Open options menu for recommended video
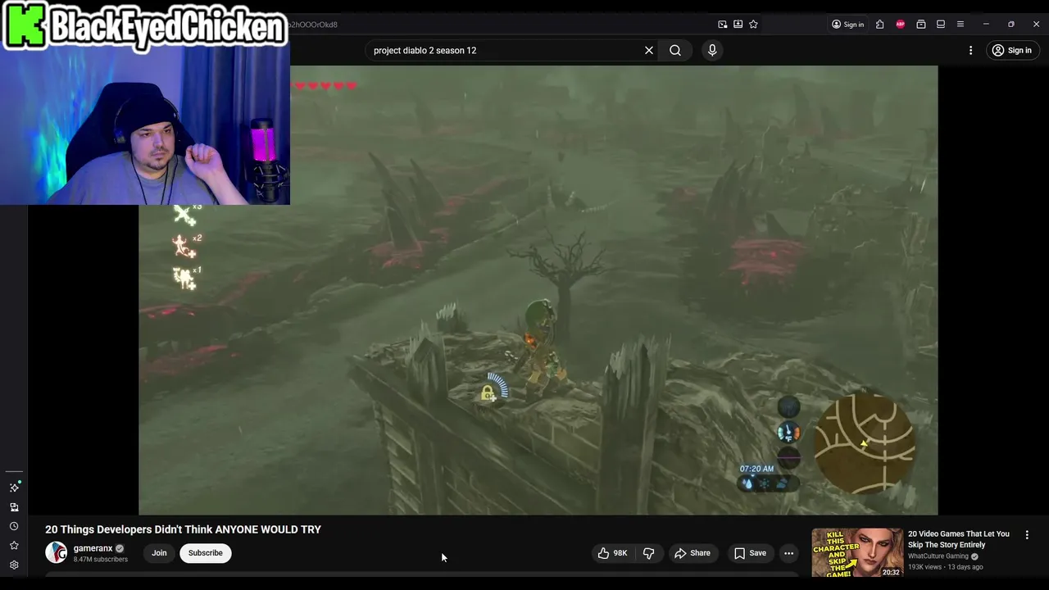Image resolution: width=1049 pixels, height=590 pixels. [x=1027, y=535]
